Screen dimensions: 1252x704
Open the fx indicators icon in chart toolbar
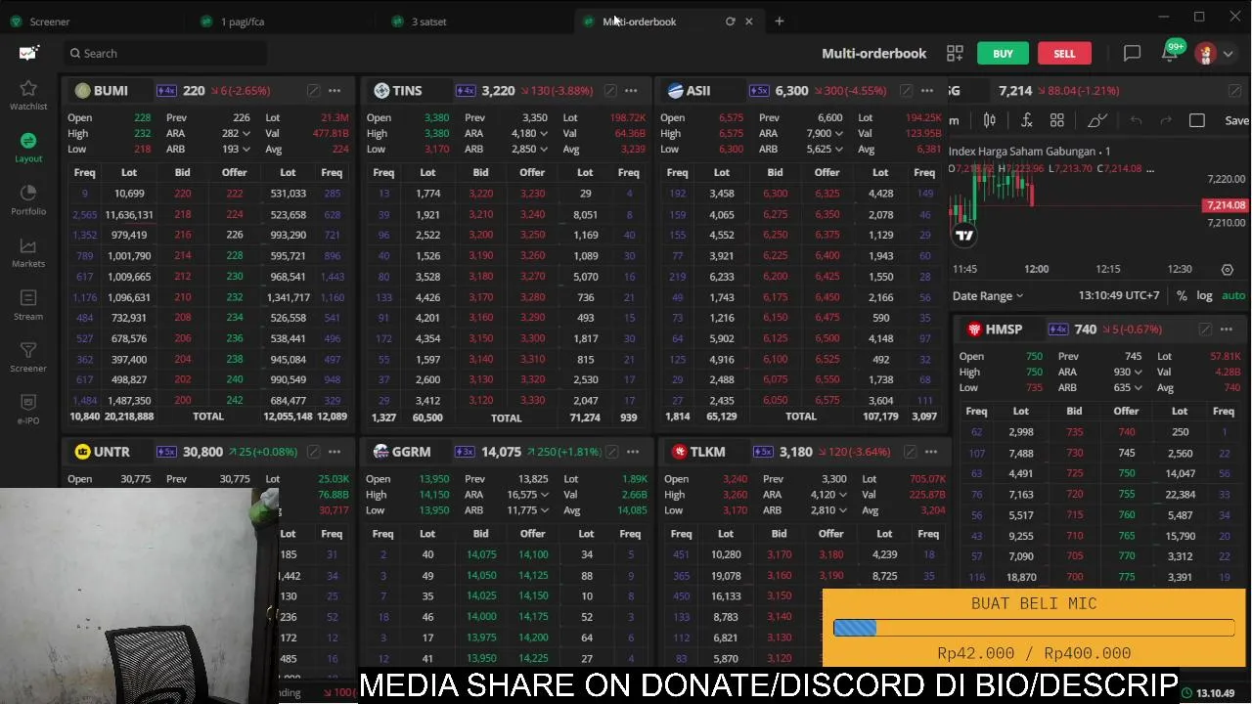click(1026, 120)
